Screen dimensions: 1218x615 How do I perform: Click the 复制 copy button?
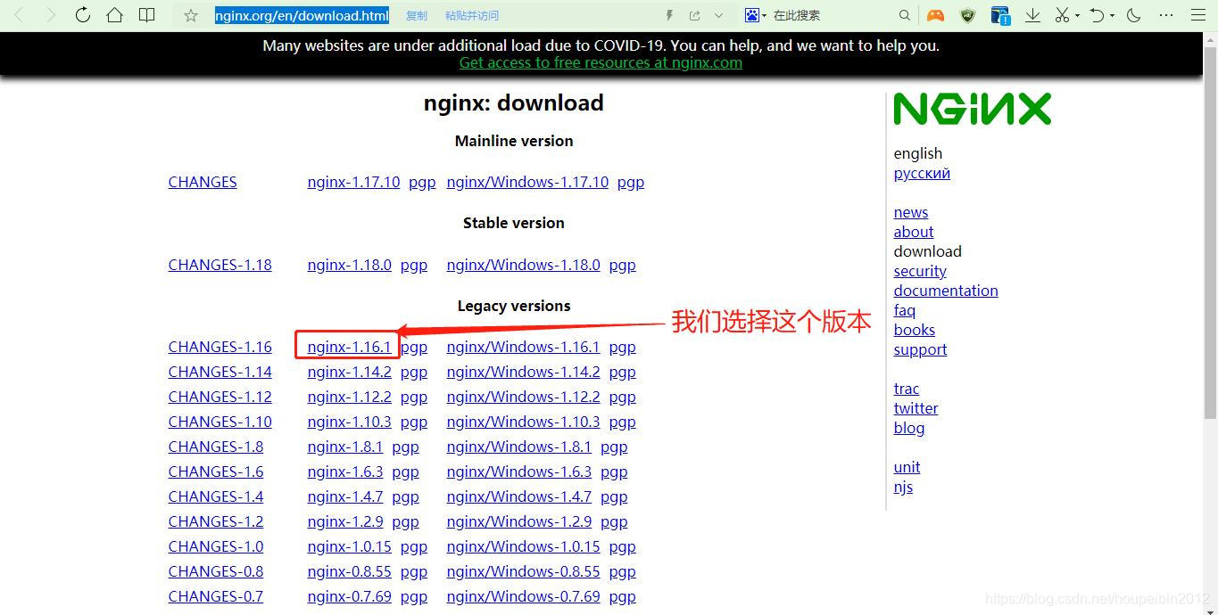417,16
